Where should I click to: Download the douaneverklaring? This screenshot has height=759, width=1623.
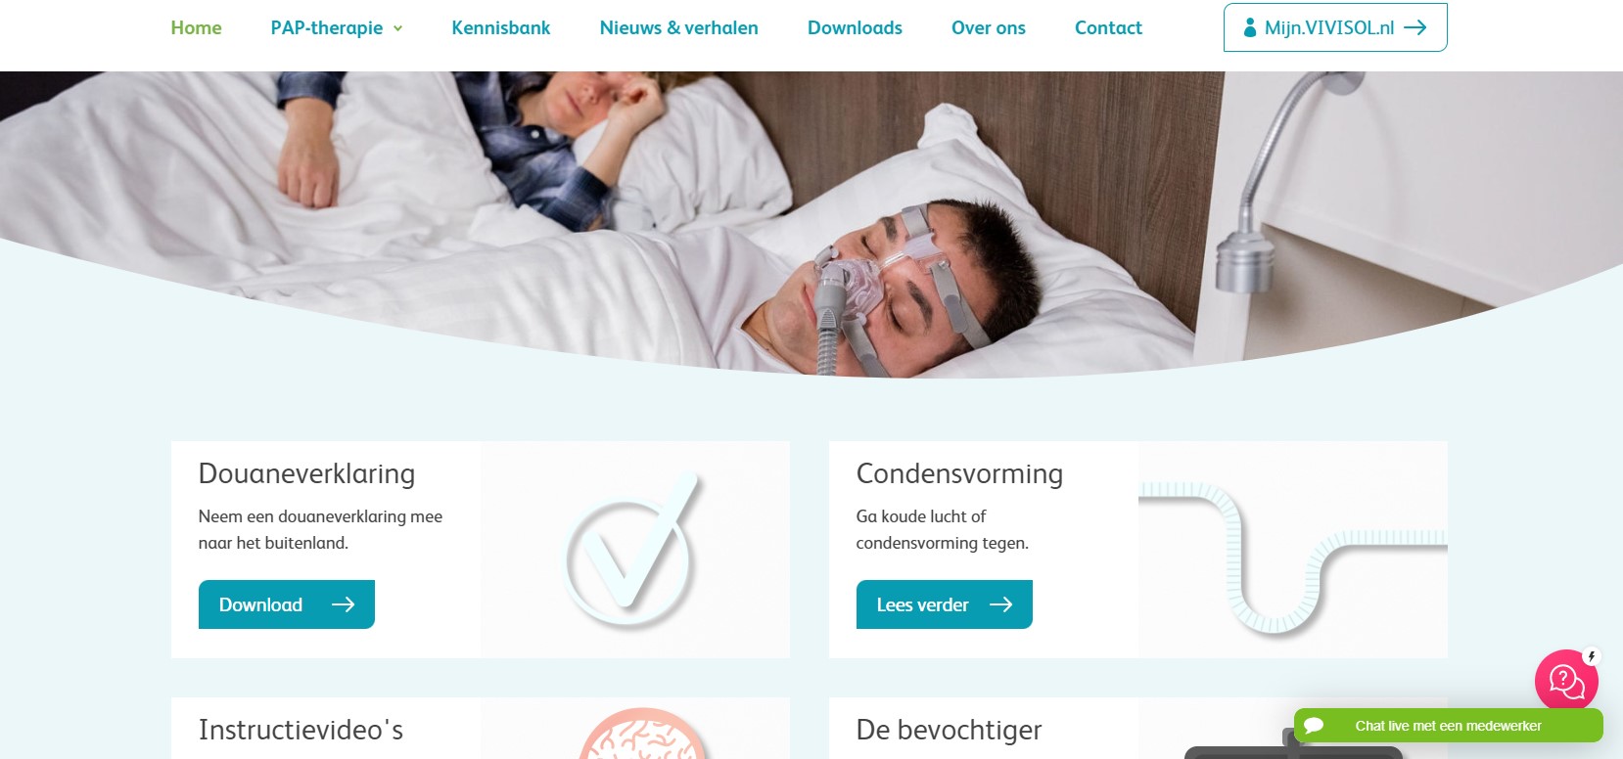point(286,604)
